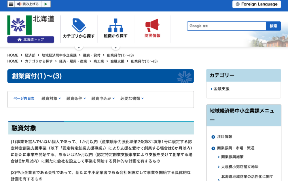Open 金融支援 link in カテゴリー sidebar
This screenshot has width=288, height=181.
point(221,89)
